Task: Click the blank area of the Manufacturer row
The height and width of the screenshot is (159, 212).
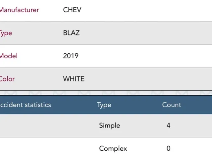Action: [x=146, y=10]
